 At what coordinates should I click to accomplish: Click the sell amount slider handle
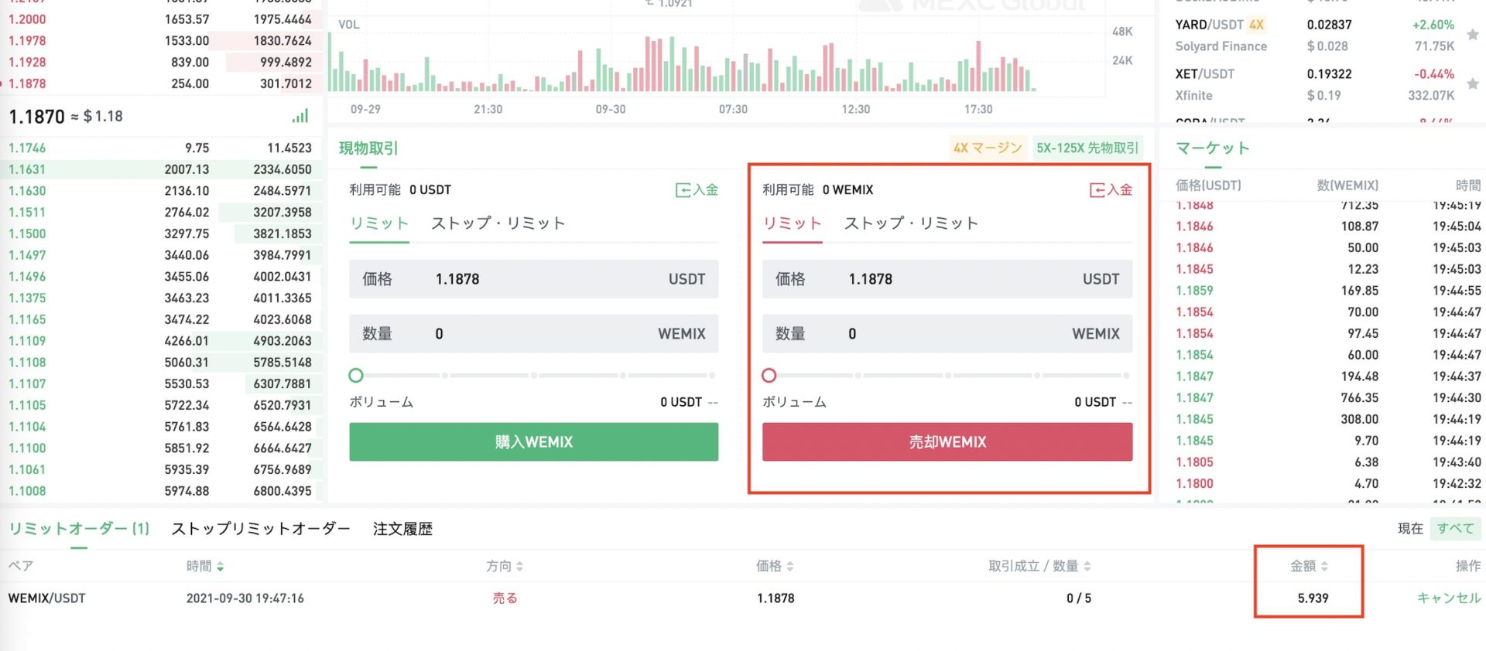pyautogui.click(x=769, y=376)
